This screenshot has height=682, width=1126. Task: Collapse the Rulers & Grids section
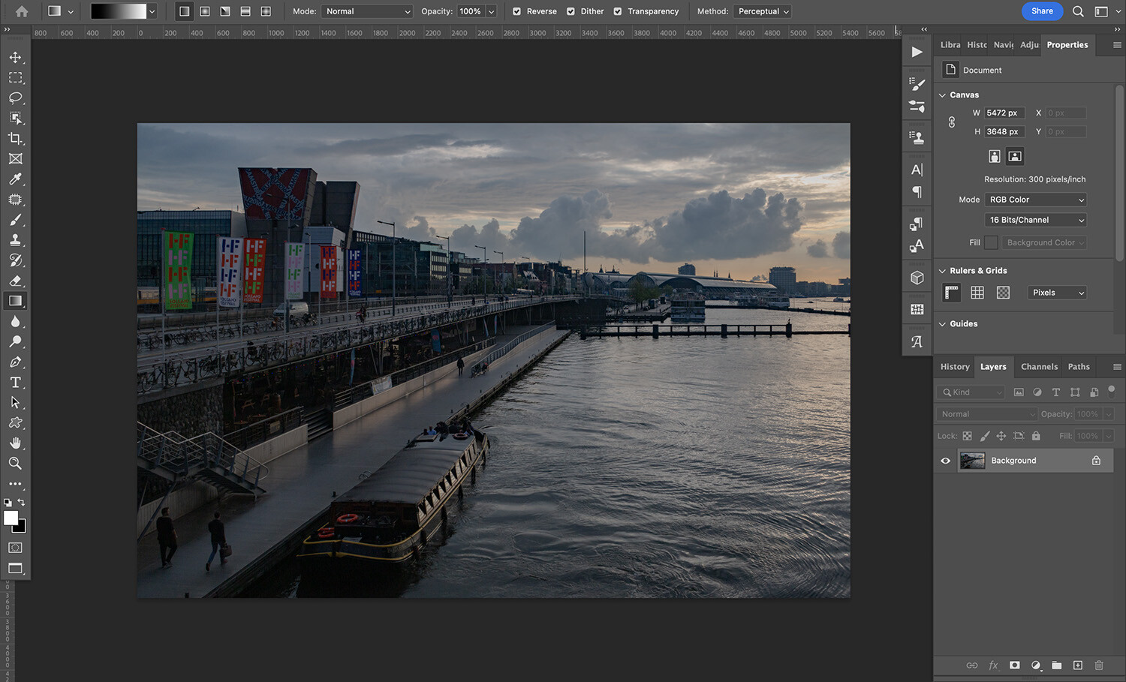[943, 270]
